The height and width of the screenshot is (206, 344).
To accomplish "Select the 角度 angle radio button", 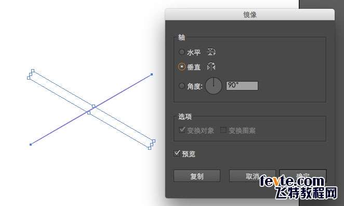I will [182, 86].
